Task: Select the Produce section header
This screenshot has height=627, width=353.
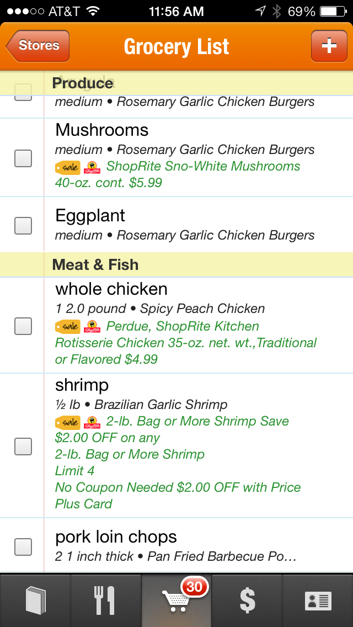Action: (83, 83)
